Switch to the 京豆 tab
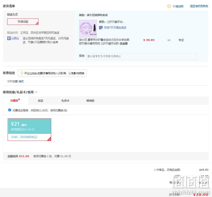 [x=40, y=101]
